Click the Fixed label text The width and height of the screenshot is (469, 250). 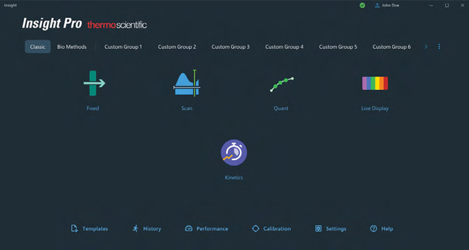(93, 108)
